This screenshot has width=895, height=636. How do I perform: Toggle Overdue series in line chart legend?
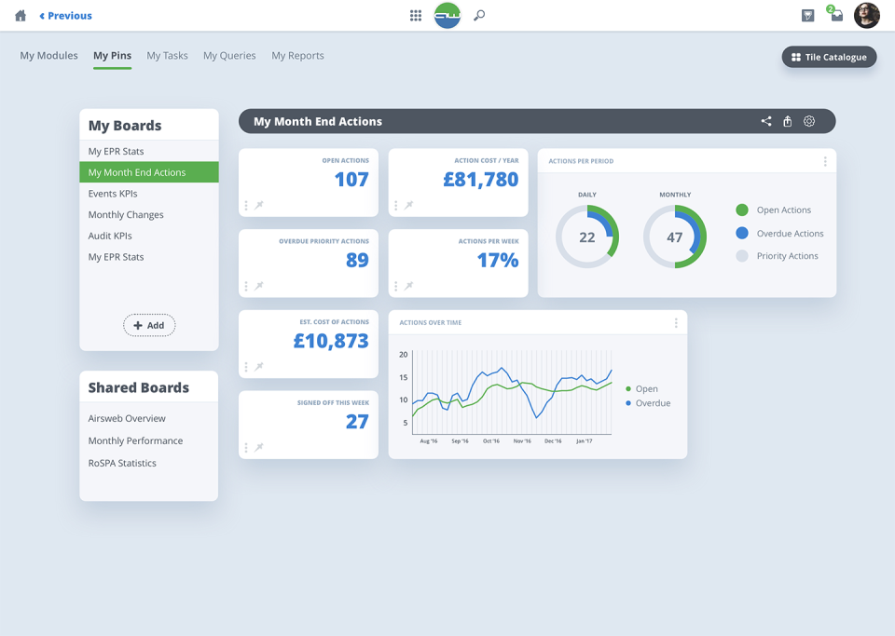(648, 403)
